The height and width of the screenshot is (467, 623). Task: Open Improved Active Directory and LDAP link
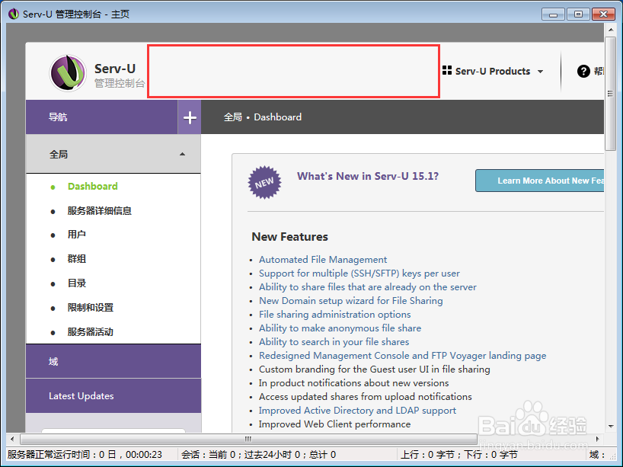click(358, 411)
